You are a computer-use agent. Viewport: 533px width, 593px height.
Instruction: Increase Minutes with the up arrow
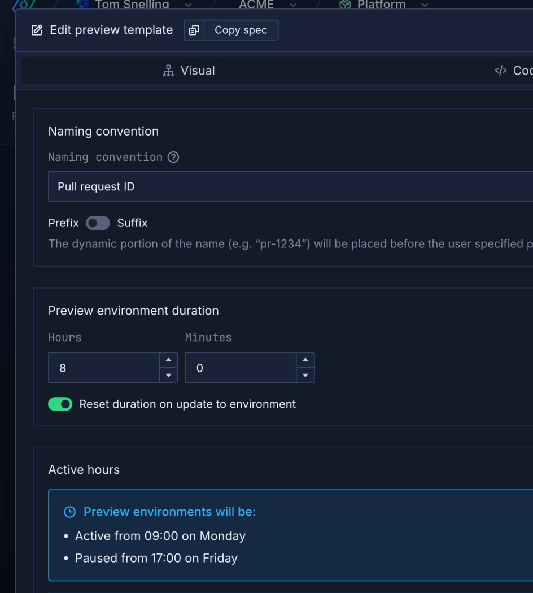click(x=305, y=360)
